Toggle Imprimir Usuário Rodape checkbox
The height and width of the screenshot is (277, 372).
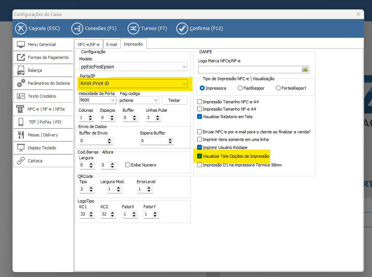click(x=200, y=147)
